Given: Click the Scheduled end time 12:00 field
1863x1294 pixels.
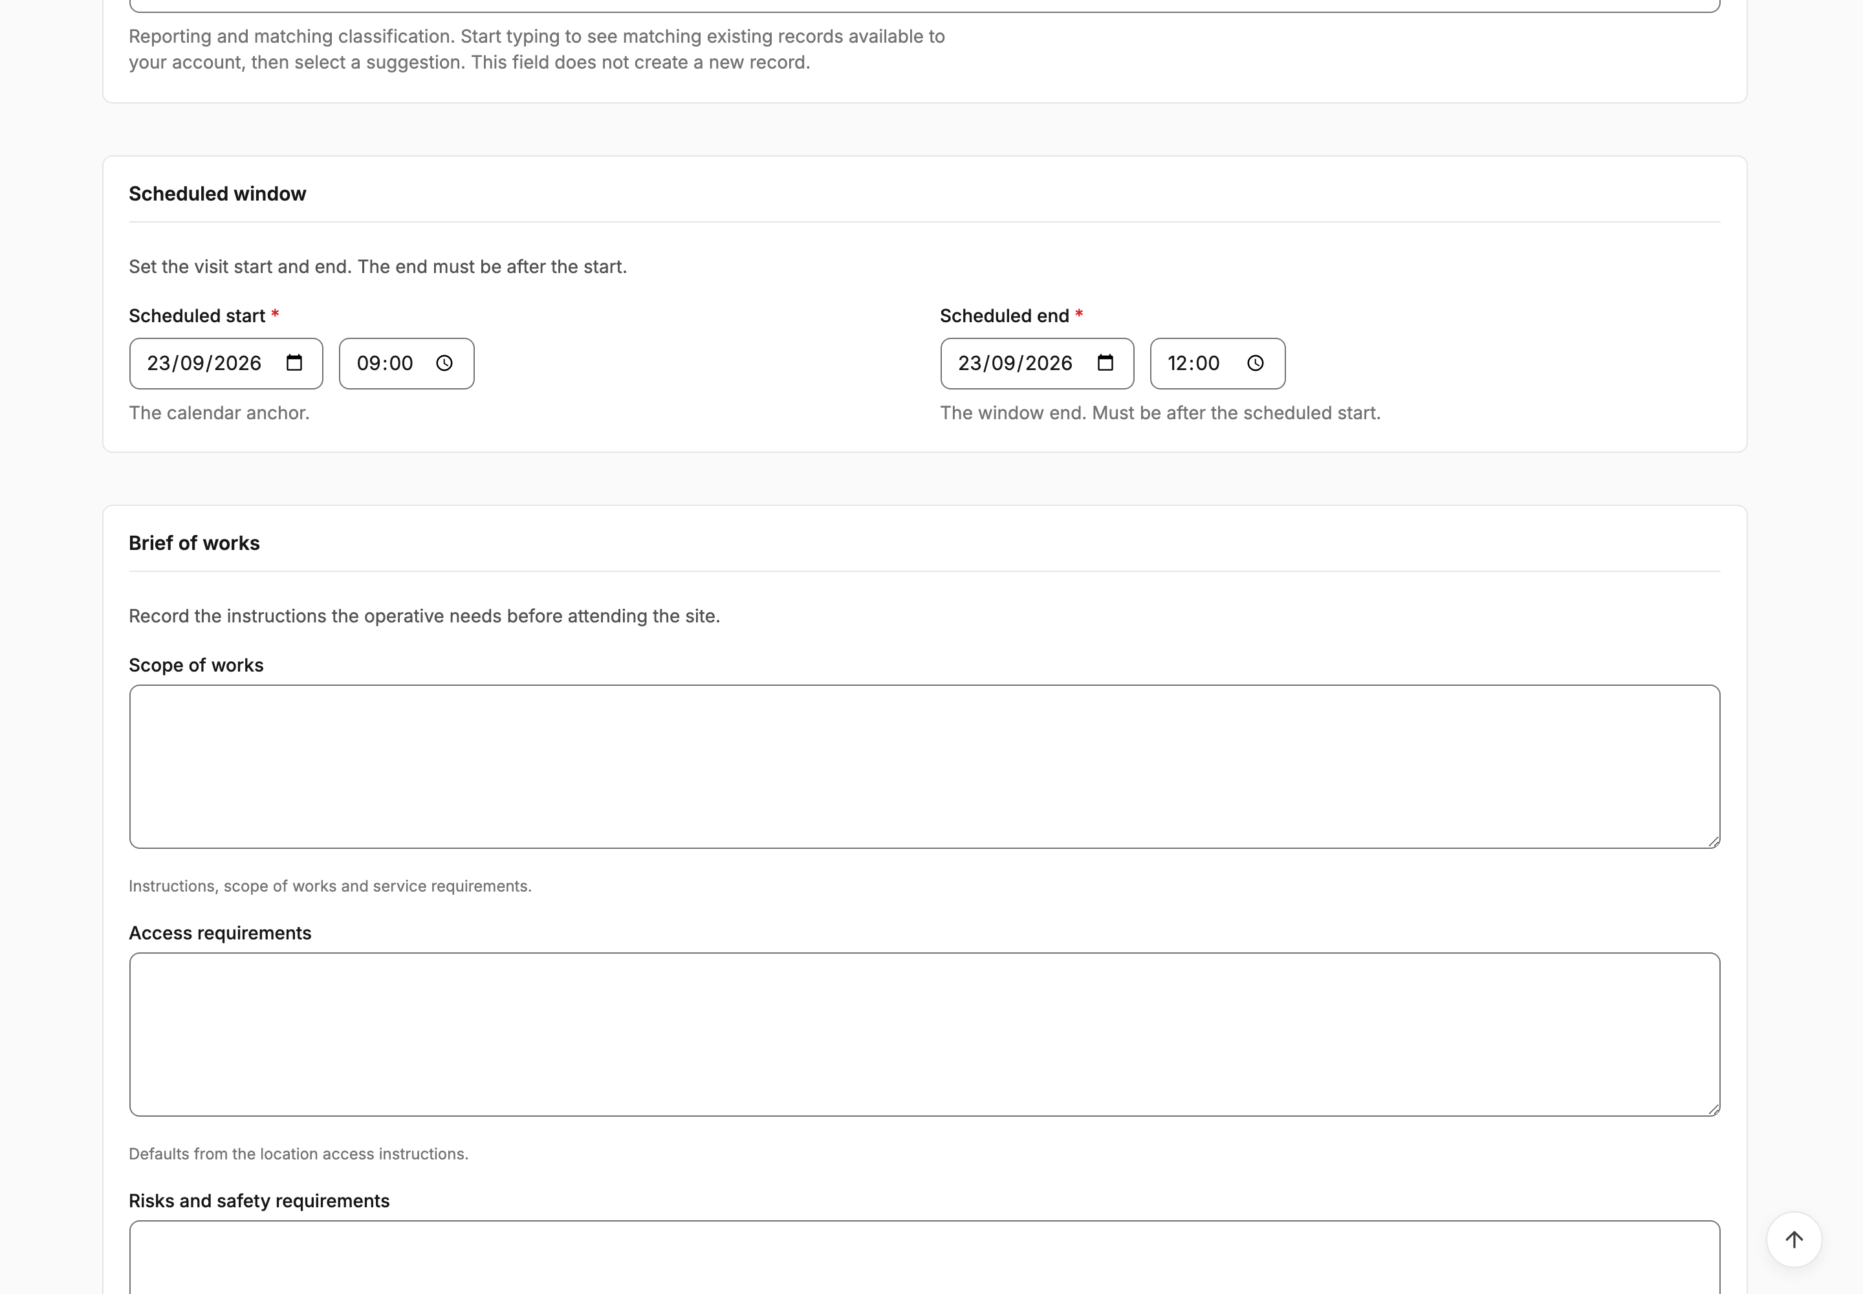Looking at the screenshot, I should point(1217,363).
